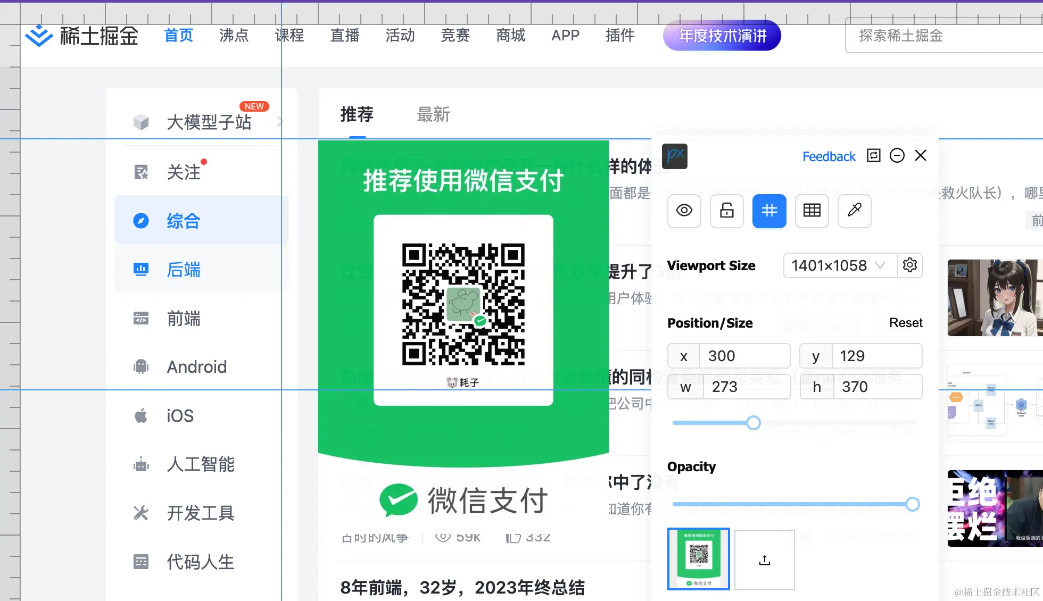Image resolution: width=1043 pixels, height=601 pixels.
Task: Select the WeChat pay overlay thumbnail
Action: point(699,559)
